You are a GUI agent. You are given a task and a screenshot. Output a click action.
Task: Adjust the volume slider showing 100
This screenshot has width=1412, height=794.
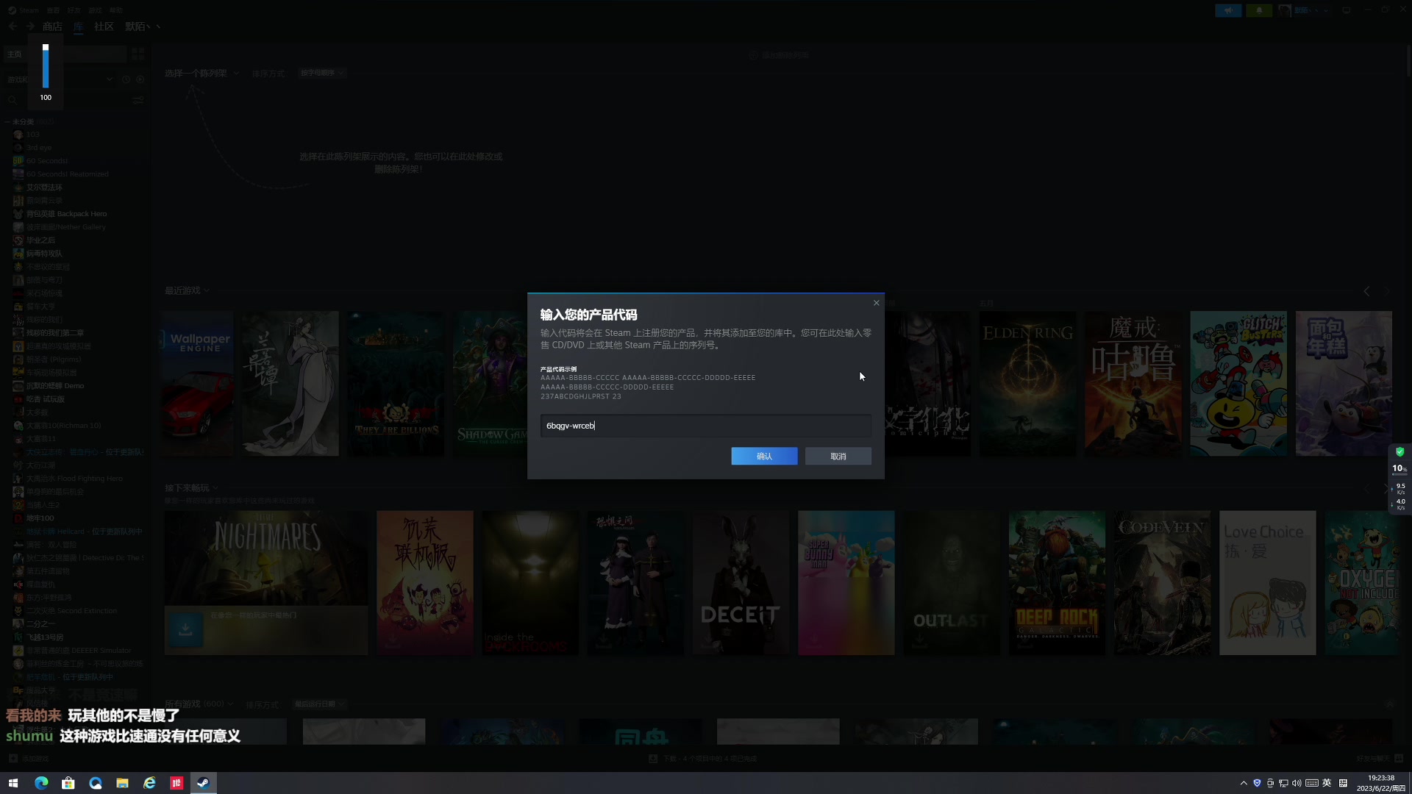pos(46,66)
